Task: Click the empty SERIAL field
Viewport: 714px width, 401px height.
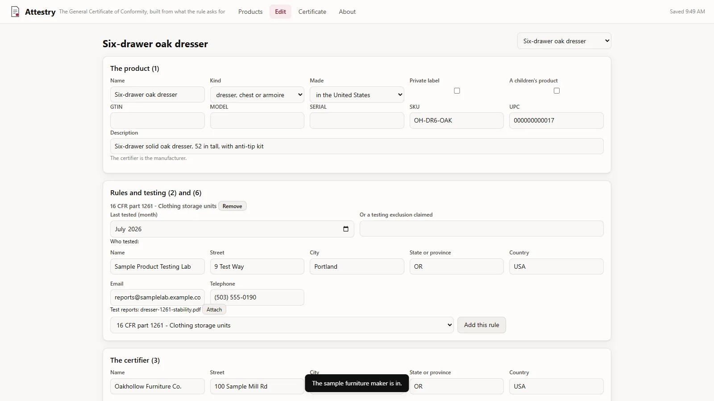Action: coord(357,121)
